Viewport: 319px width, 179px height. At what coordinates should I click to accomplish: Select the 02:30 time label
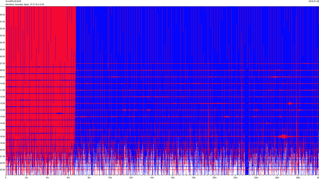coord(2,29)
